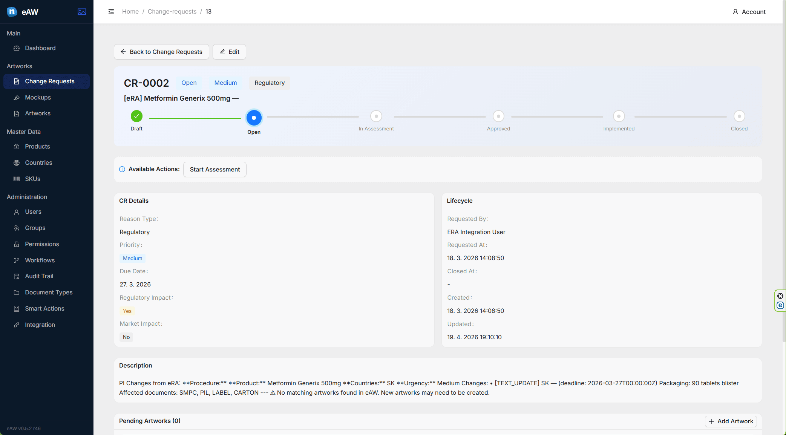Click the Start Assessment button
786x435 pixels.
[x=215, y=170]
